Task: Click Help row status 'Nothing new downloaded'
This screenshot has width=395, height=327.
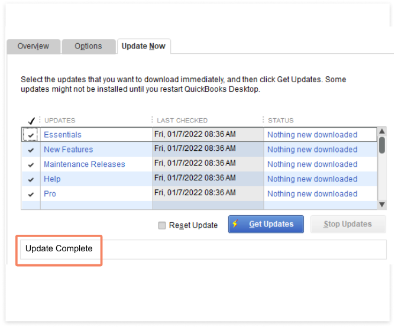Action: coord(312,179)
